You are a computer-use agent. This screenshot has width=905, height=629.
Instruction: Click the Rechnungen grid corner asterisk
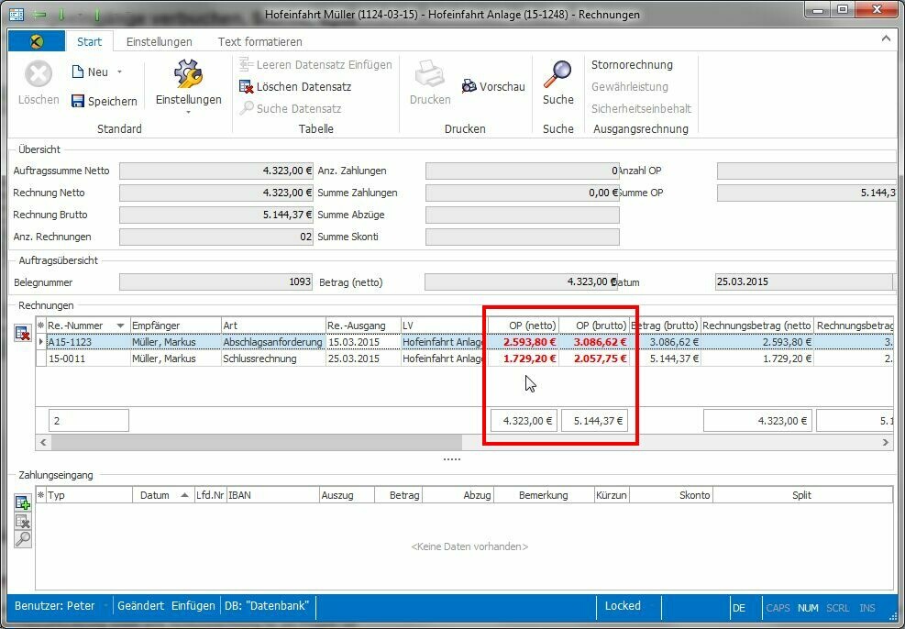[x=41, y=326]
